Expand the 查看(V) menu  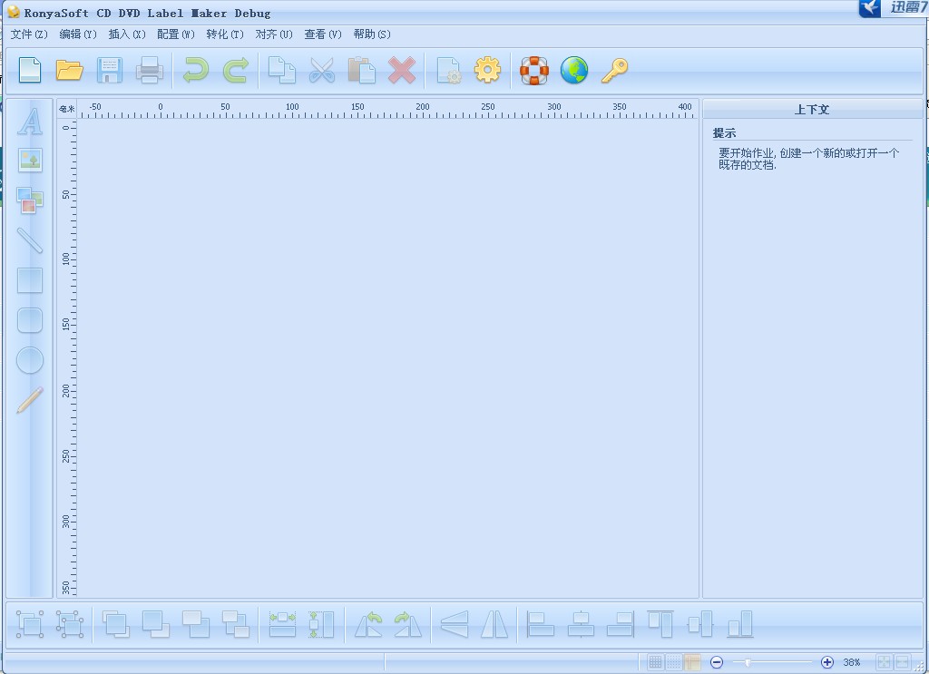click(x=322, y=34)
